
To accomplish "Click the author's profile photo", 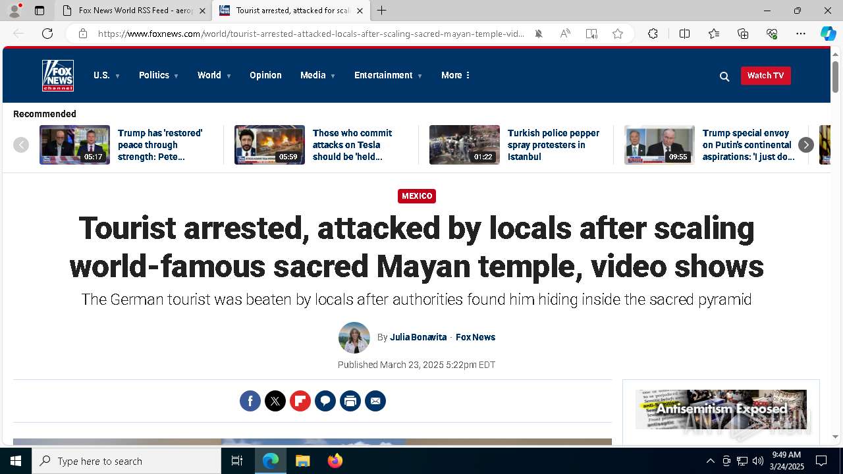I will (354, 338).
